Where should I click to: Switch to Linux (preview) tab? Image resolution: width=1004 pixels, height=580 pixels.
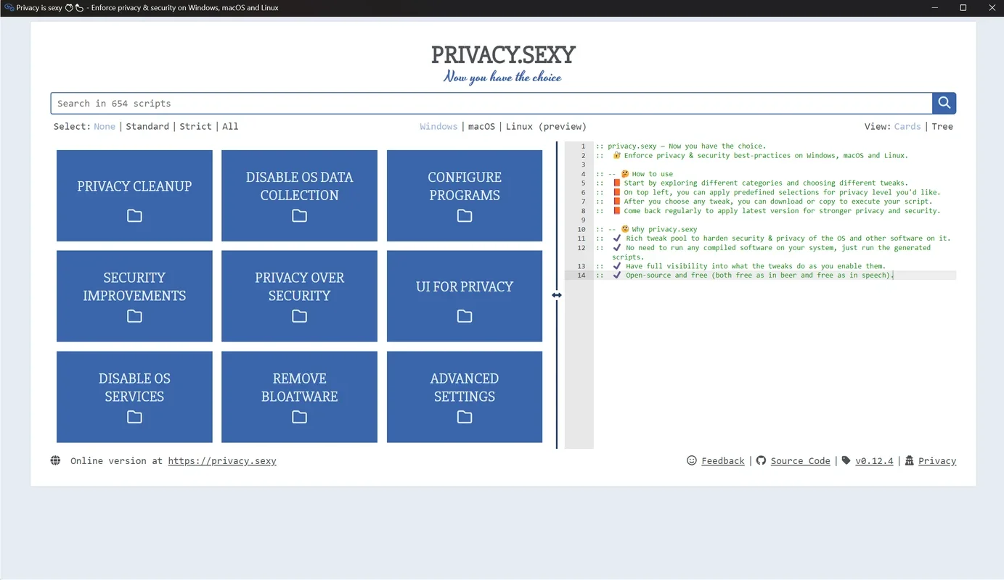tap(546, 126)
